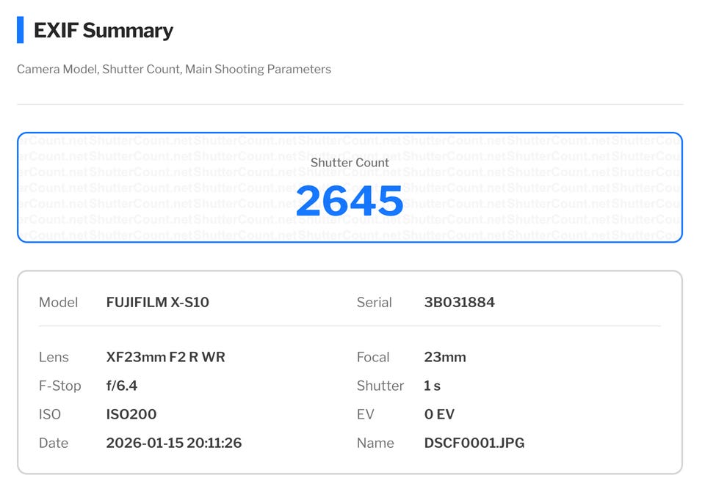Click the model value "FUJIFILM X-S10"
This screenshot has height=497, width=705.
(158, 302)
